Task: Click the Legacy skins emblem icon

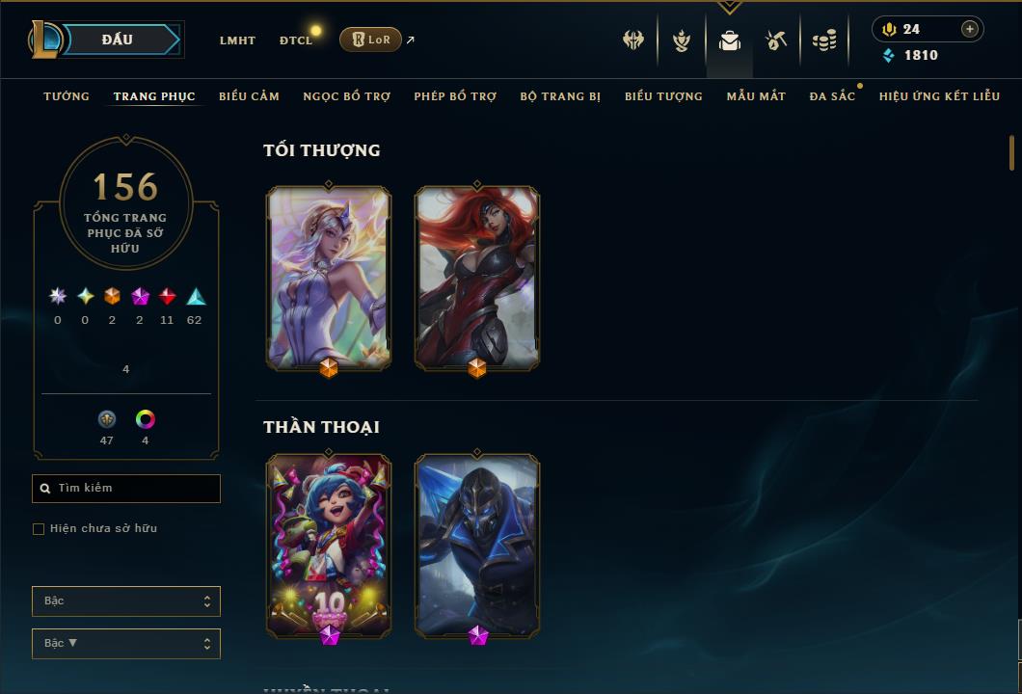Action: point(107,419)
